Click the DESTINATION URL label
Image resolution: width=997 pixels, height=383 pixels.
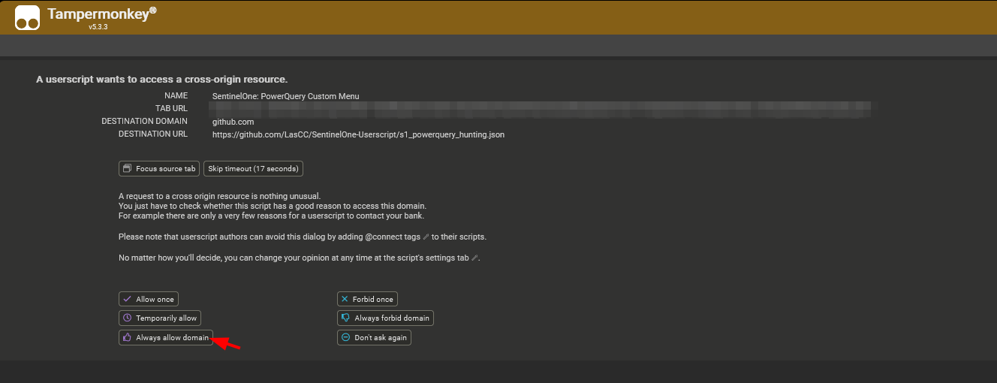[x=153, y=134]
